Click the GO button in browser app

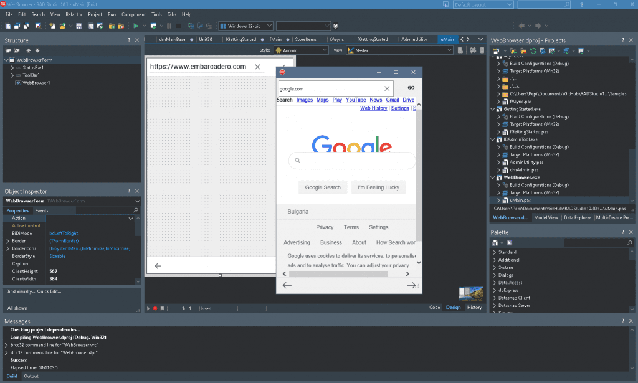pyautogui.click(x=411, y=88)
